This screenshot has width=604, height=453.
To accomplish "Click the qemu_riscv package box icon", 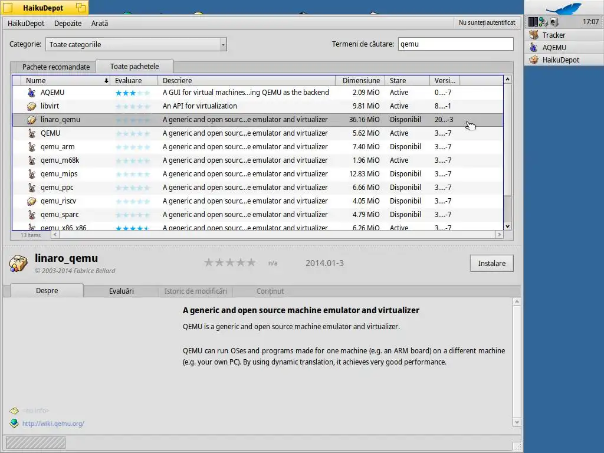I will pos(32,201).
